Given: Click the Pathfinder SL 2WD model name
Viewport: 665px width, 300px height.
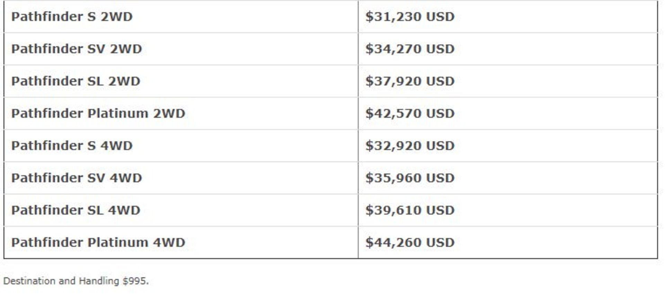Looking at the screenshot, I should click(76, 81).
